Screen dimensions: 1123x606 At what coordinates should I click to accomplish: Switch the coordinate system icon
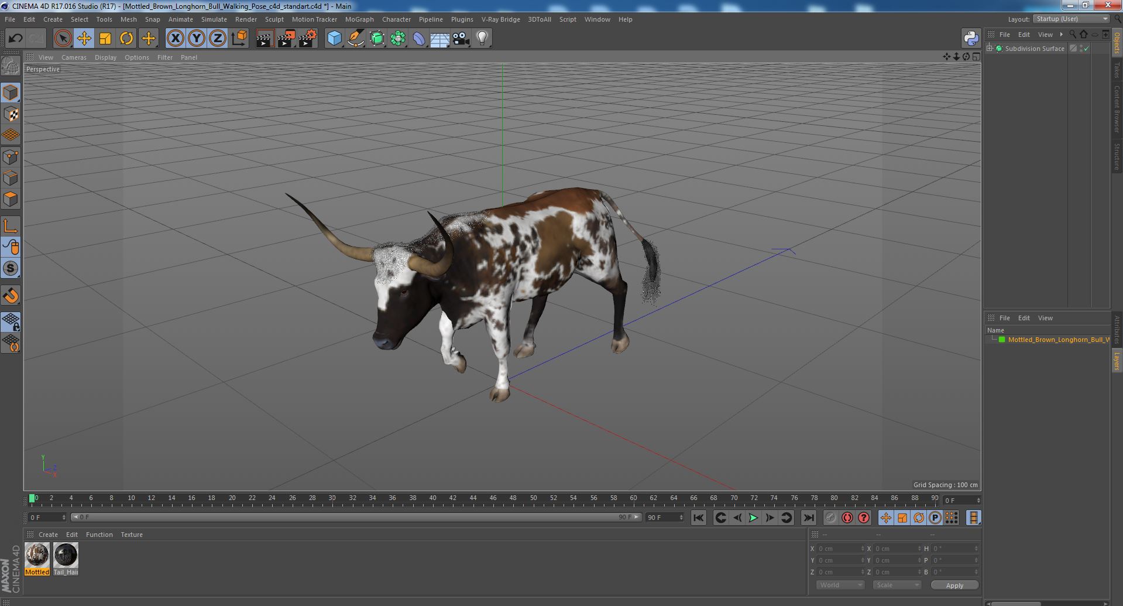click(x=239, y=39)
